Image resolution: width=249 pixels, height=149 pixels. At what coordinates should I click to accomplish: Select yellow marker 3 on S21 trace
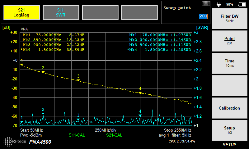[x=78, y=80]
